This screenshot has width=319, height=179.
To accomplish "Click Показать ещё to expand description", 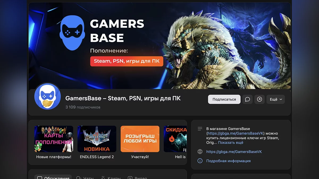I will pyautogui.click(x=231, y=142).
